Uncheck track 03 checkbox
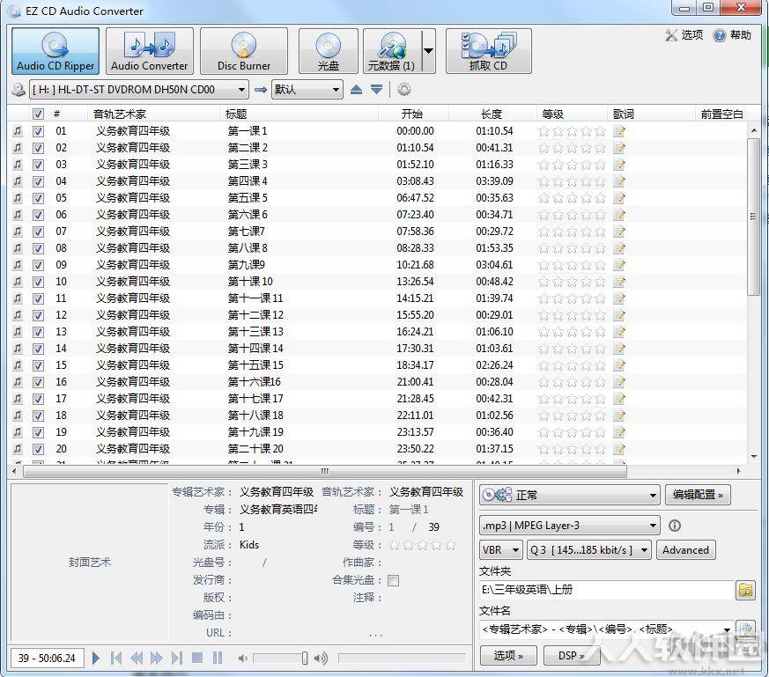 (x=38, y=165)
